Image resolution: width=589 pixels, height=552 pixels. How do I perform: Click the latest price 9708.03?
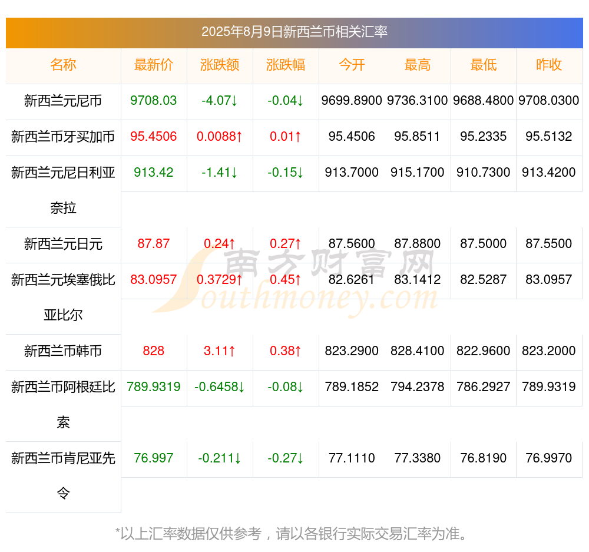[x=154, y=101]
